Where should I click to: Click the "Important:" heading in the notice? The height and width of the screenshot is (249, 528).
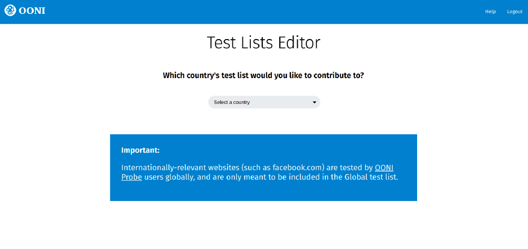(140, 150)
